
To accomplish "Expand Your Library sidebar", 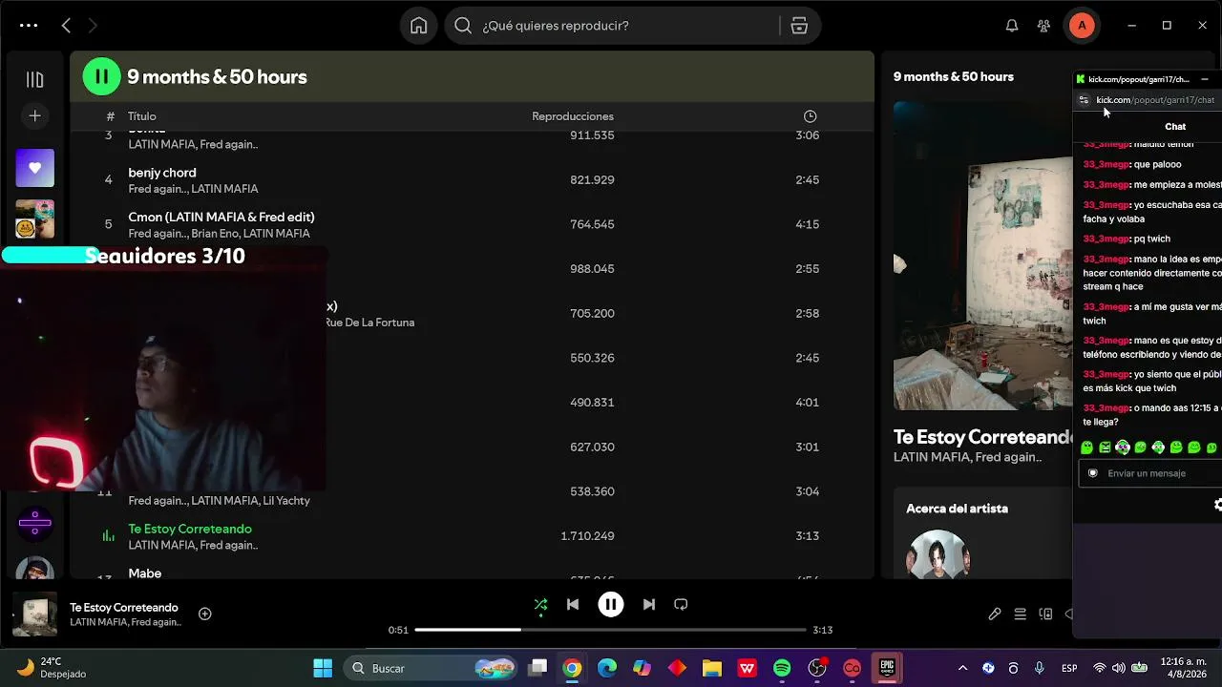I will point(34,80).
